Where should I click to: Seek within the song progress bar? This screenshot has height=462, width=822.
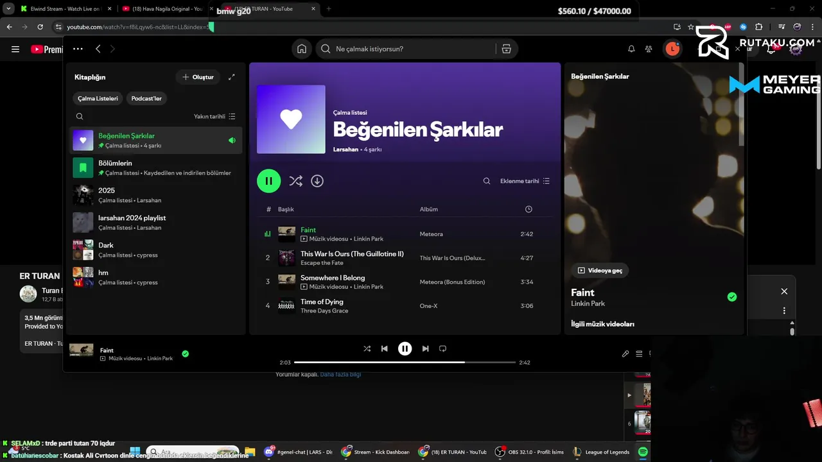tap(405, 362)
